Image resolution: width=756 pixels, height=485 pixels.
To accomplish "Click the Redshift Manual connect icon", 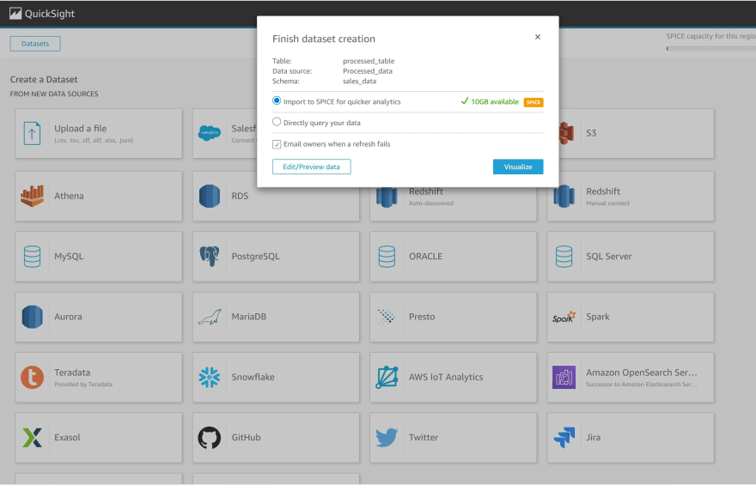I will pyautogui.click(x=564, y=196).
